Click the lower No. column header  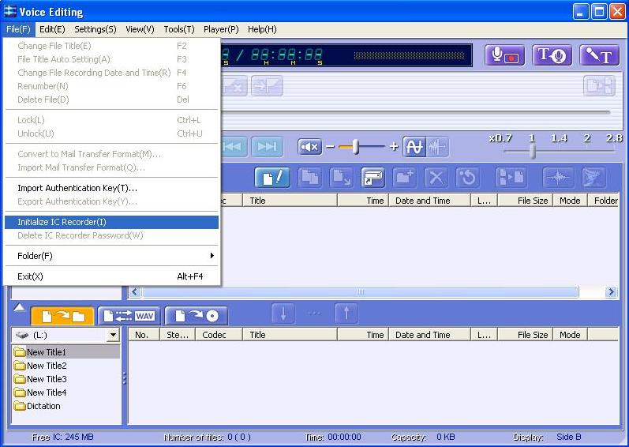click(144, 335)
